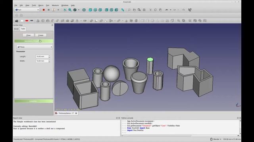Click the Length value field
The image size is (254, 142).
pos(42,56)
